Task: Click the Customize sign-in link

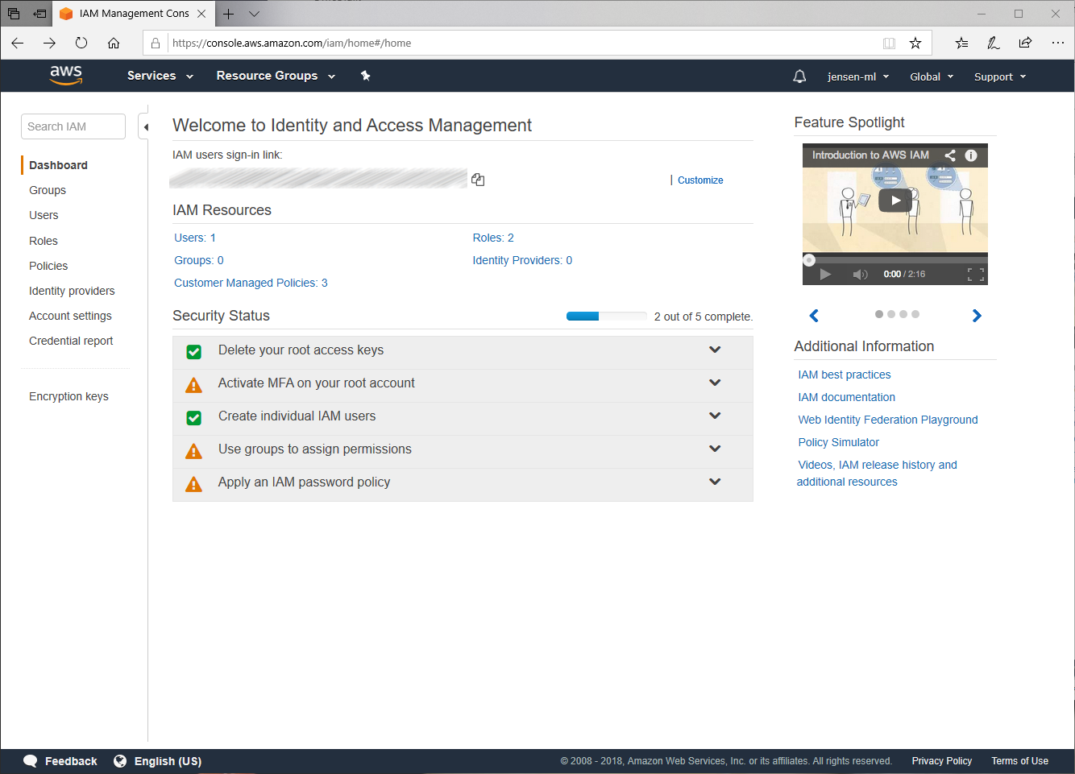Action: [x=699, y=180]
